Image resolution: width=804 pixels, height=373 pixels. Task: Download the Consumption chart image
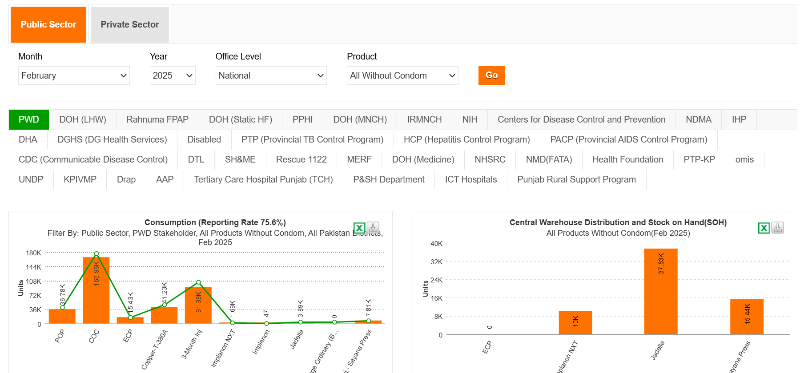[x=373, y=228]
